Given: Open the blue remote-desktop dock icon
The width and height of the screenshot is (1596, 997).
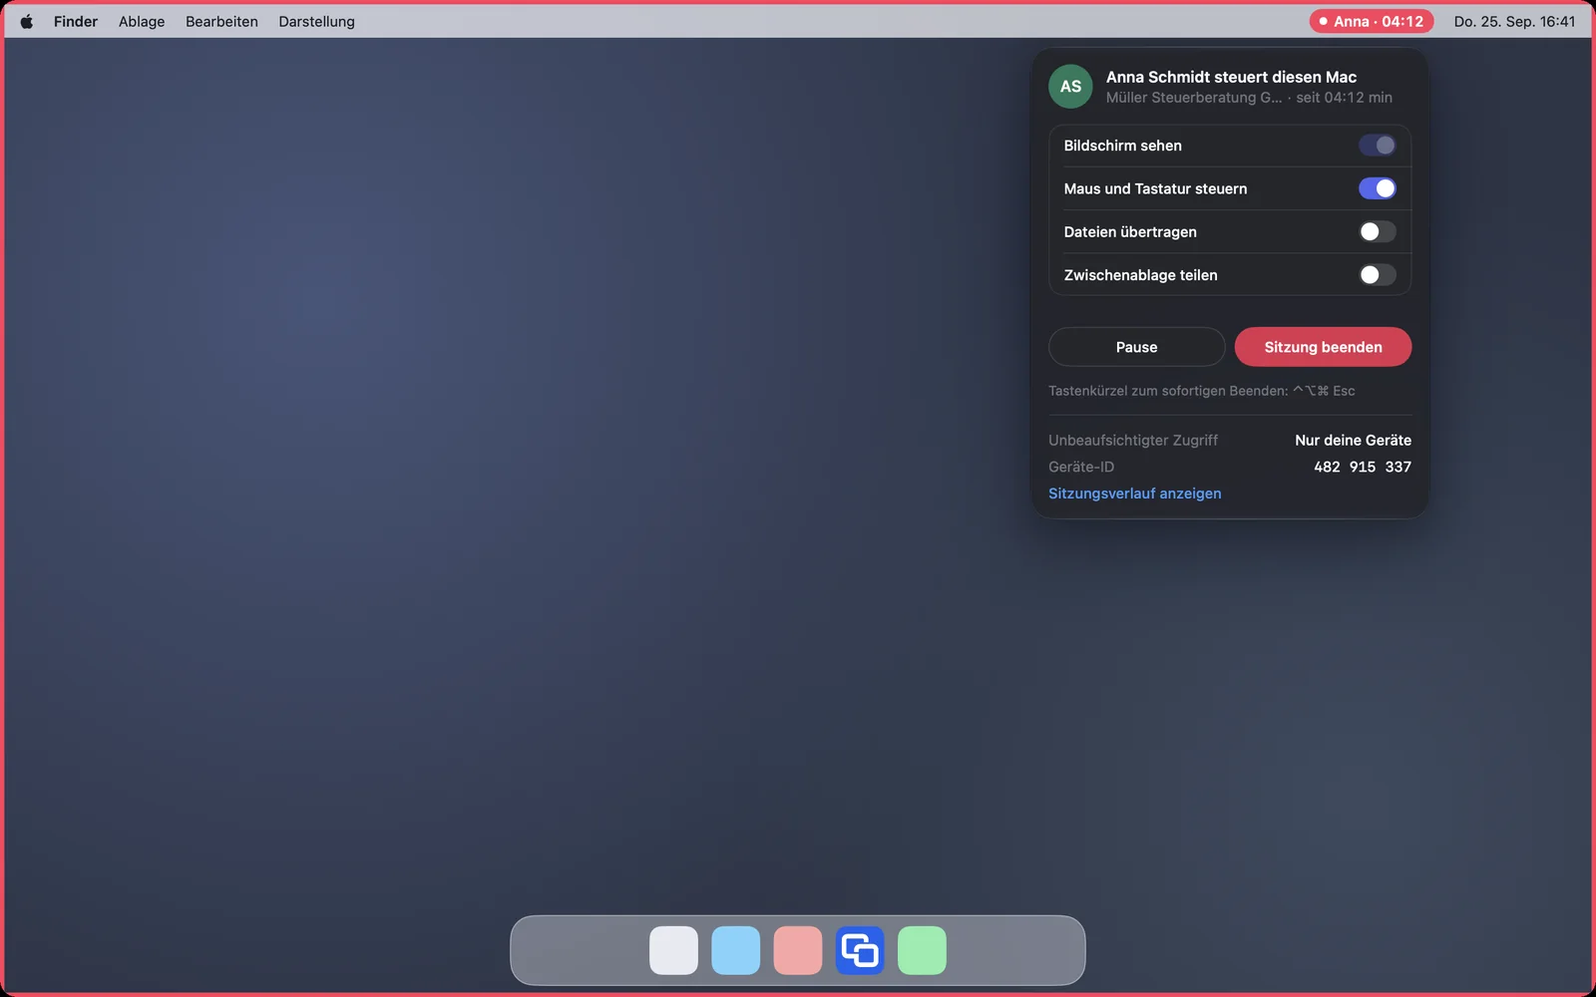Looking at the screenshot, I should point(860,950).
